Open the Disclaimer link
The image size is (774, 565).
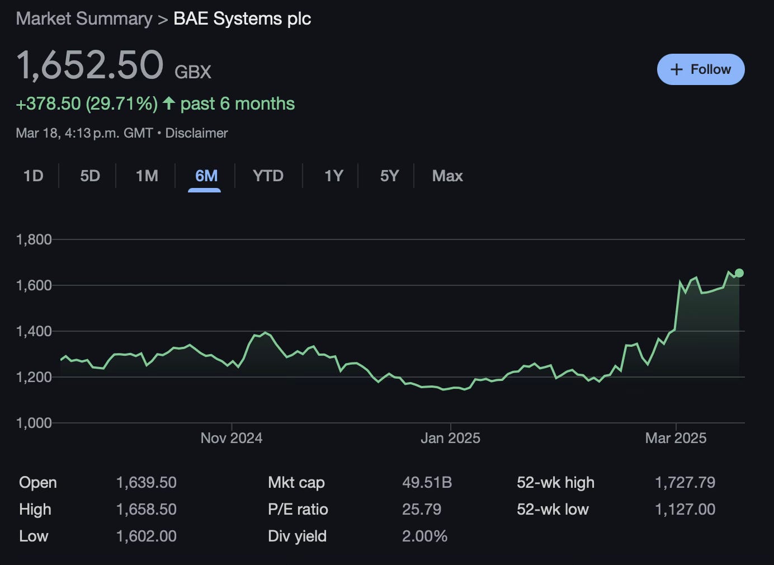pyautogui.click(x=196, y=133)
